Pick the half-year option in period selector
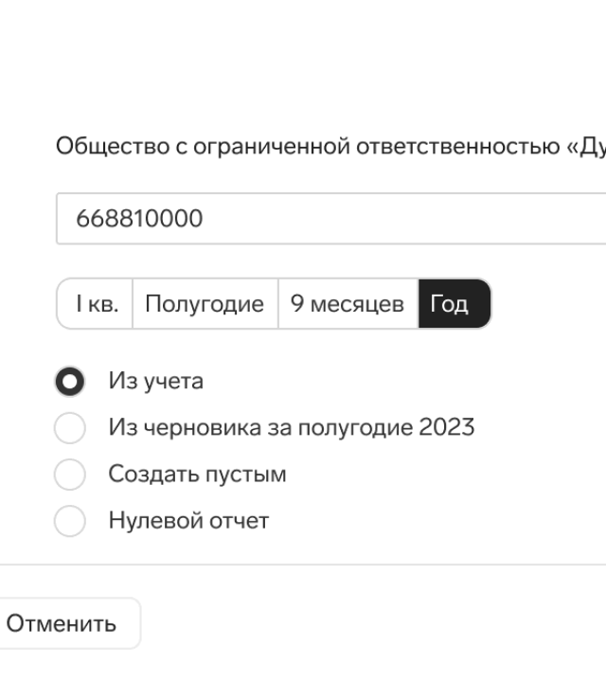This screenshot has width=606, height=682. coord(205,304)
